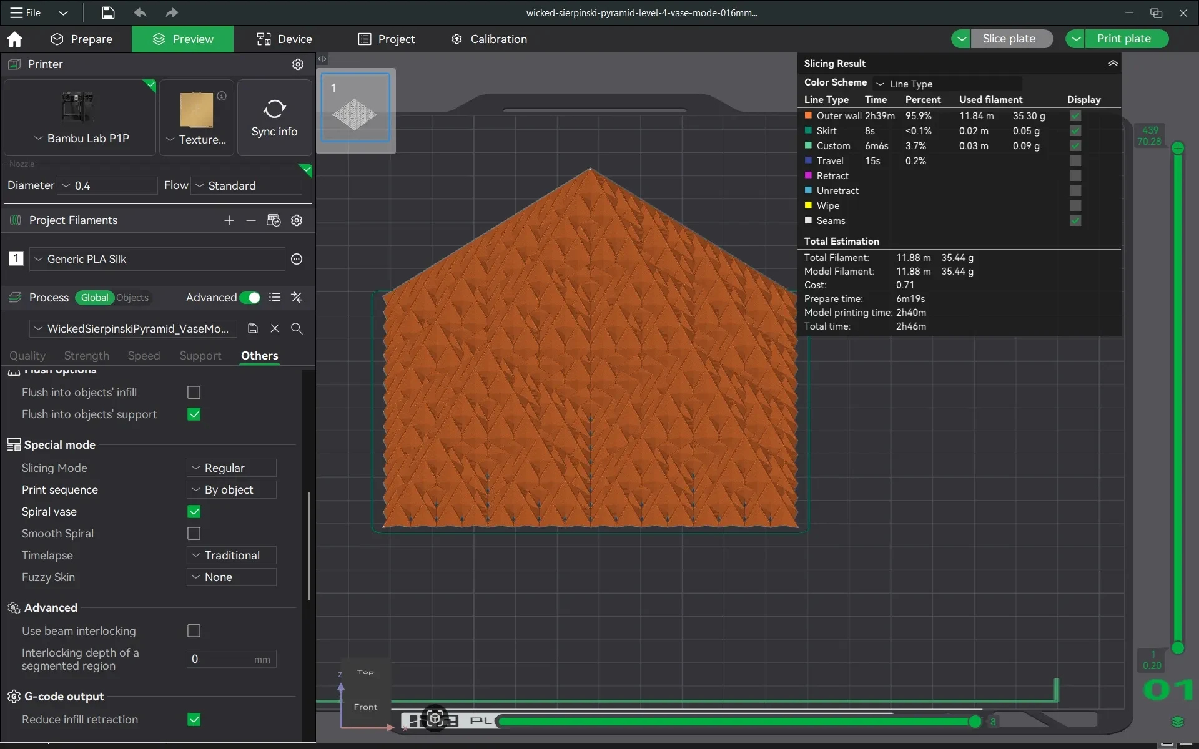Screen dimensions: 1199x749
Task: Hide Outer wall line display
Action: coord(1075,115)
